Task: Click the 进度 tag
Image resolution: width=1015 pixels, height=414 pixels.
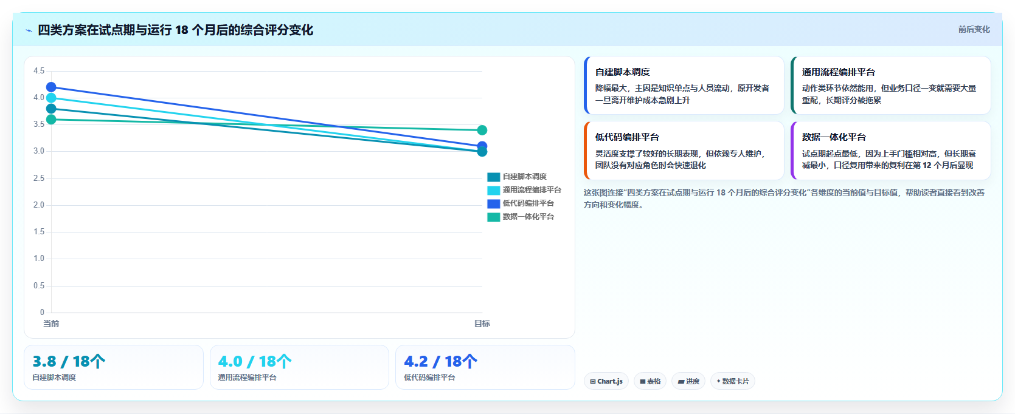Action: pyautogui.click(x=688, y=381)
